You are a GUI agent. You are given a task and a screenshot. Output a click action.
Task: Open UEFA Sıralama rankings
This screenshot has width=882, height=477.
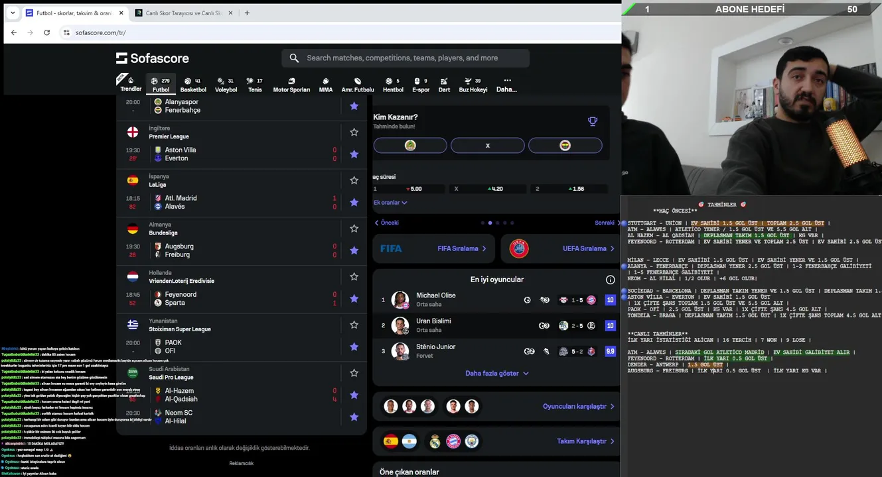click(587, 248)
